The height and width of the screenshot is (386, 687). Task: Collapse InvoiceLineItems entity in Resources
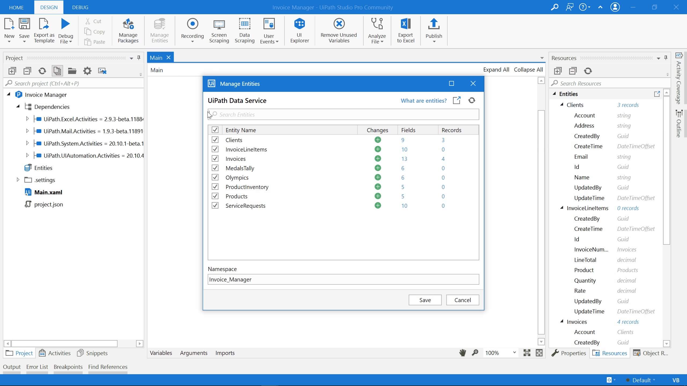[x=562, y=208]
